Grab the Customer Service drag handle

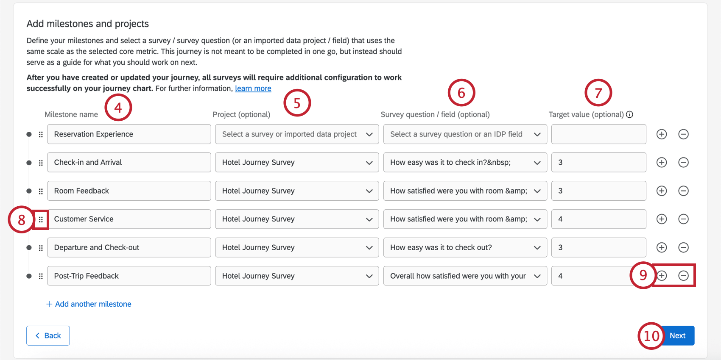tap(41, 219)
